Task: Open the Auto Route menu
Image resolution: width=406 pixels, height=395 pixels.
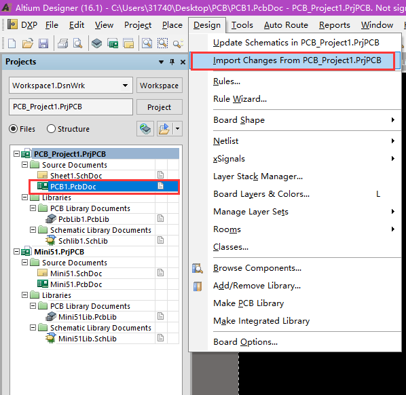Action: point(286,25)
